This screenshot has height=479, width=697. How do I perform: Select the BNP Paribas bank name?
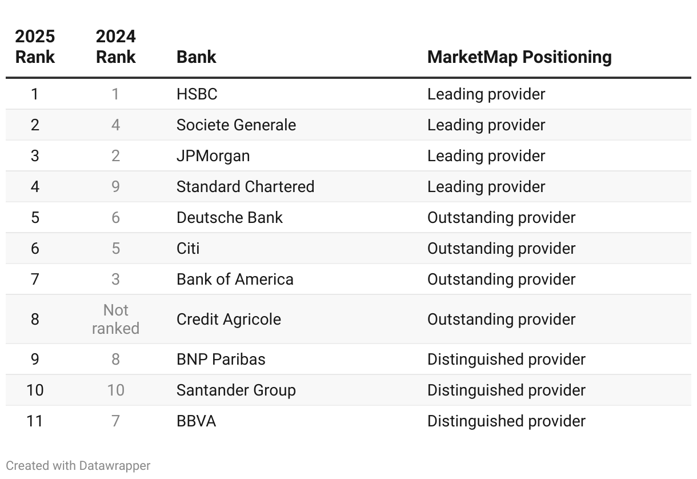pos(221,360)
